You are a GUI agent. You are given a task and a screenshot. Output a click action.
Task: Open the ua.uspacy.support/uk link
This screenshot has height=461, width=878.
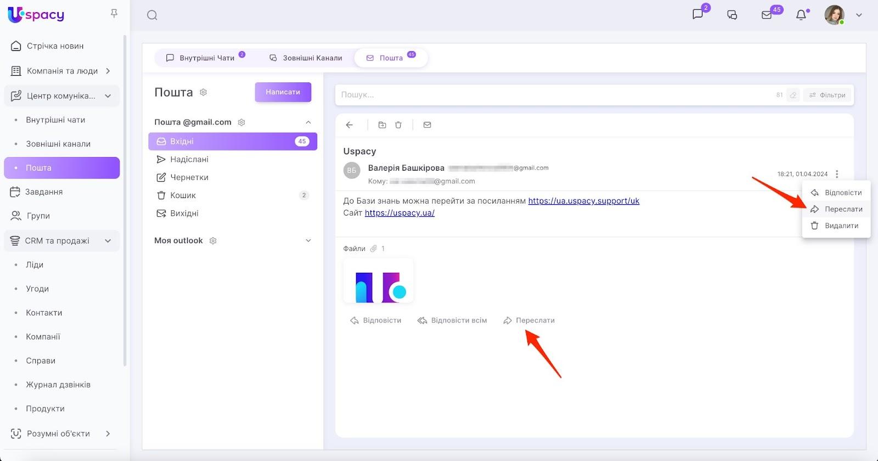pos(584,201)
